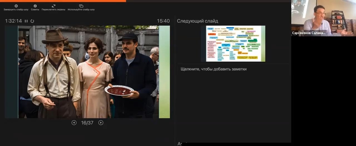Click the orange progress bar at top
The width and height of the screenshot is (356, 146).
(63, 1)
